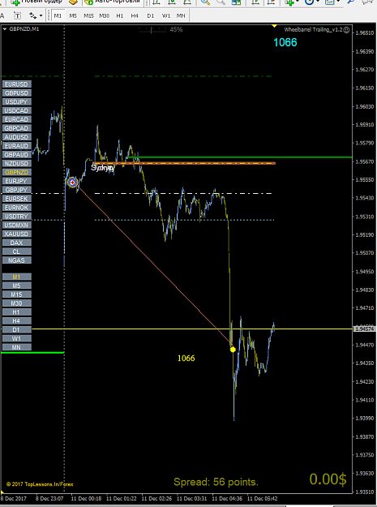377x507 pixels.
Task: Select USDTRY symbol button
Action: click(x=17, y=217)
